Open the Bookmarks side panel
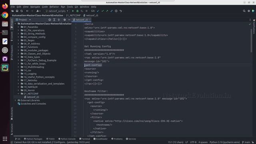 [x=12, y=114]
